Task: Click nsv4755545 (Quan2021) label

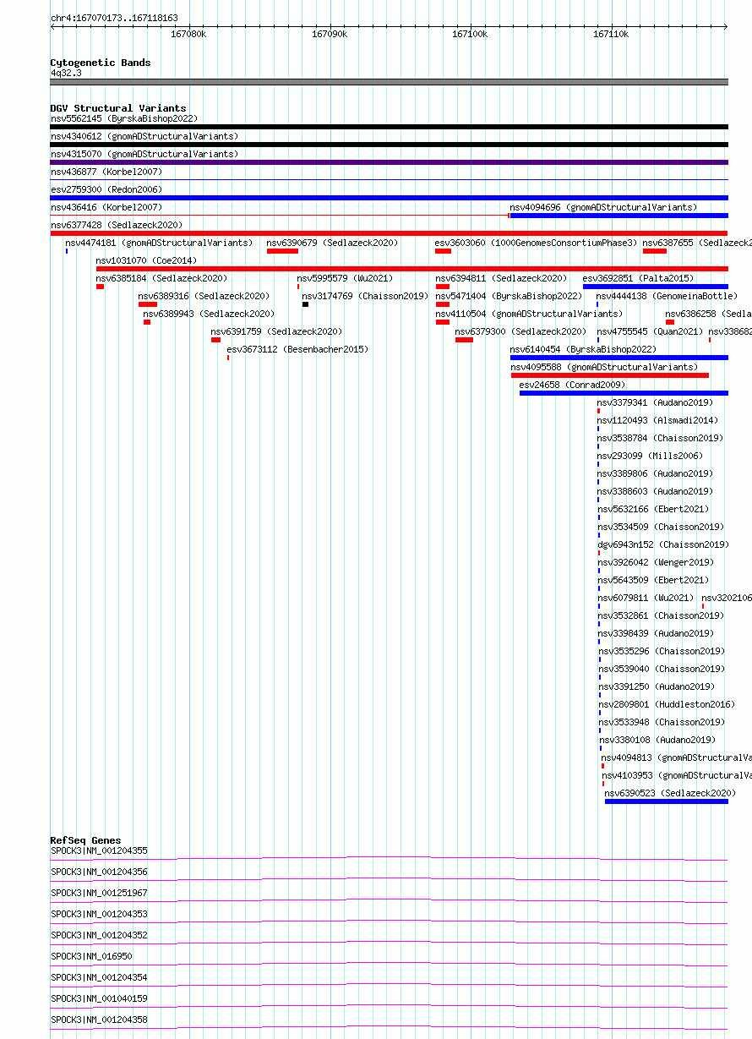Action: click(650, 331)
